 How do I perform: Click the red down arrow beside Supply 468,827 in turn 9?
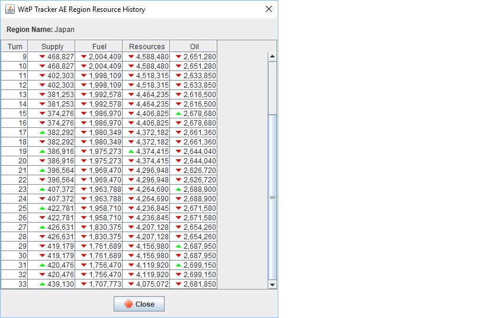pos(43,57)
